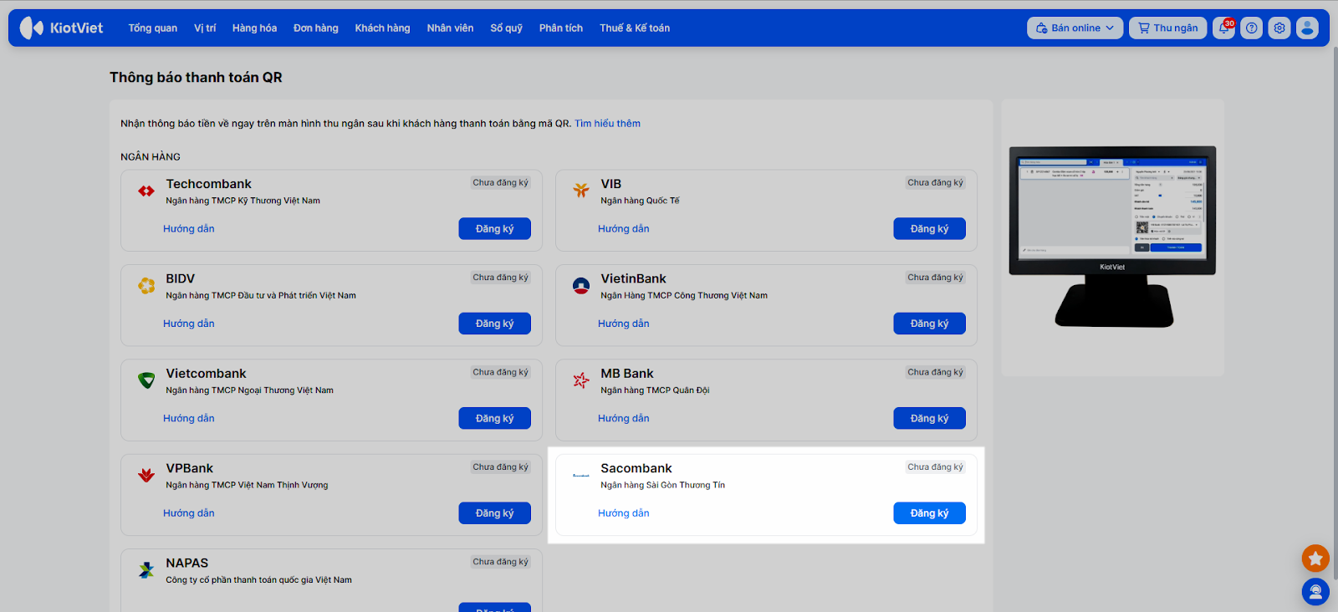The height and width of the screenshot is (612, 1338).
Task: Open the notifications bell
Action: pos(1224,28)
